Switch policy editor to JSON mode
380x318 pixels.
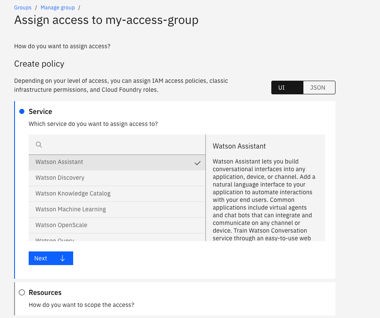319,88
